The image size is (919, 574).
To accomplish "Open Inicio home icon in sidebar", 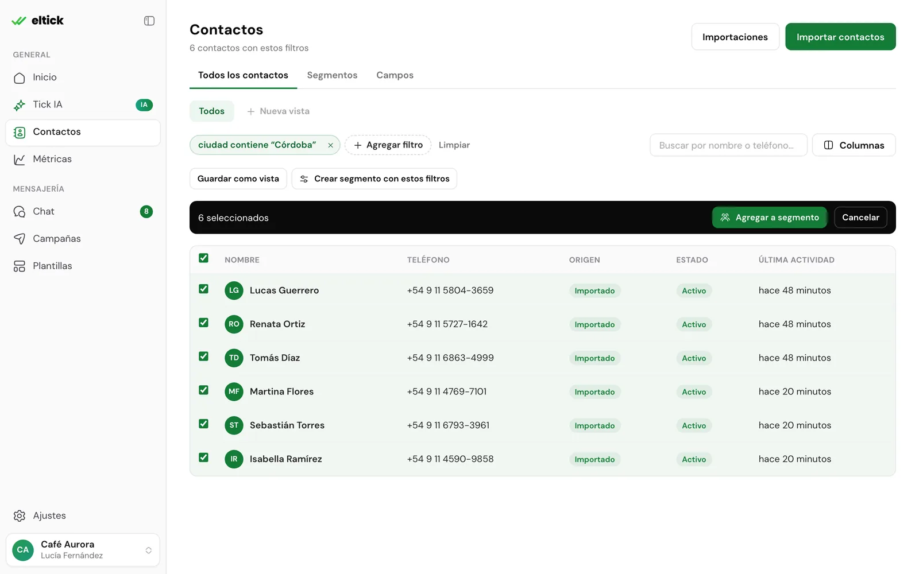I will coord(20,77).
